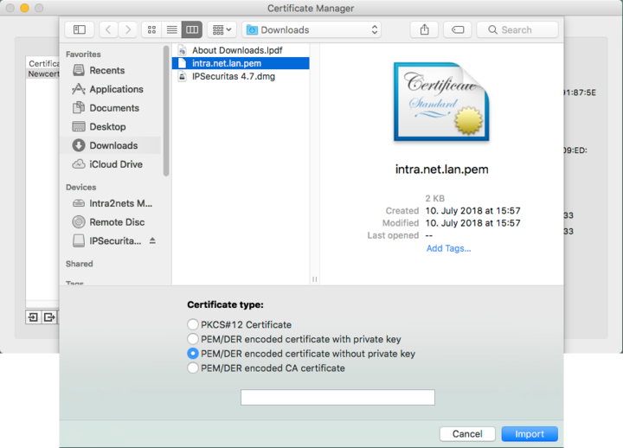Viewport: 623px width, 448px height.
Task: Click the import icon in Certificate Manager
Action: (x=34, y=317)
